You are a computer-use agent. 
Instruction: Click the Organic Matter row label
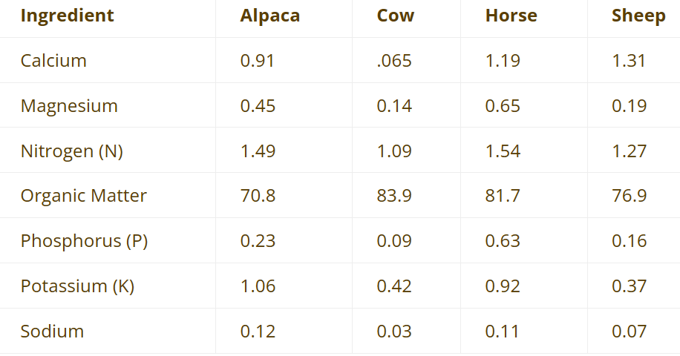[84, 196]
